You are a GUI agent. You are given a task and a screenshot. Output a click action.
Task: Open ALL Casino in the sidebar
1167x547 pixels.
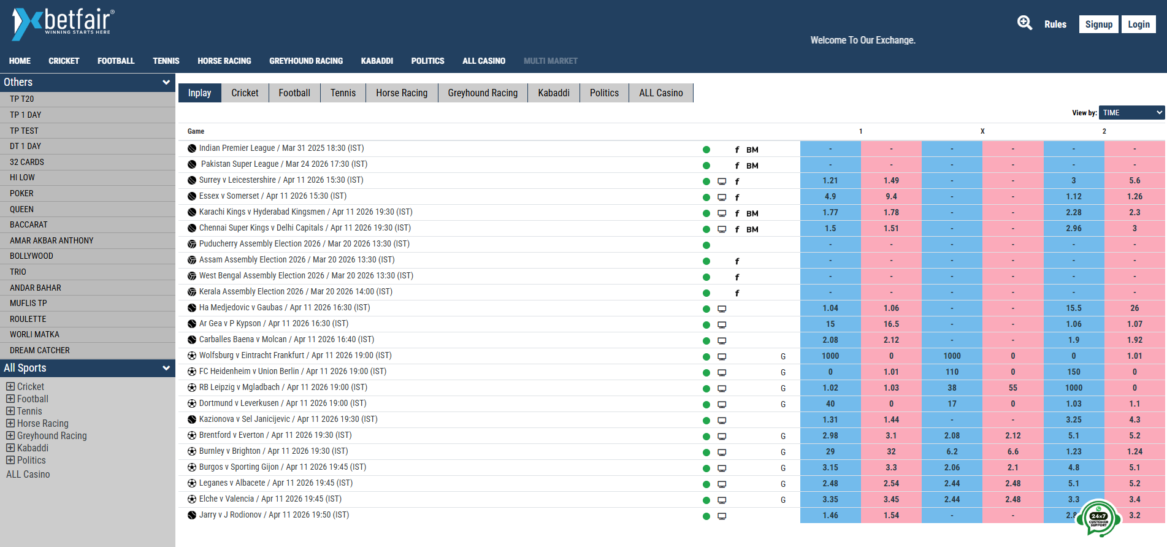pyautogui.click(x=28, y=474)
